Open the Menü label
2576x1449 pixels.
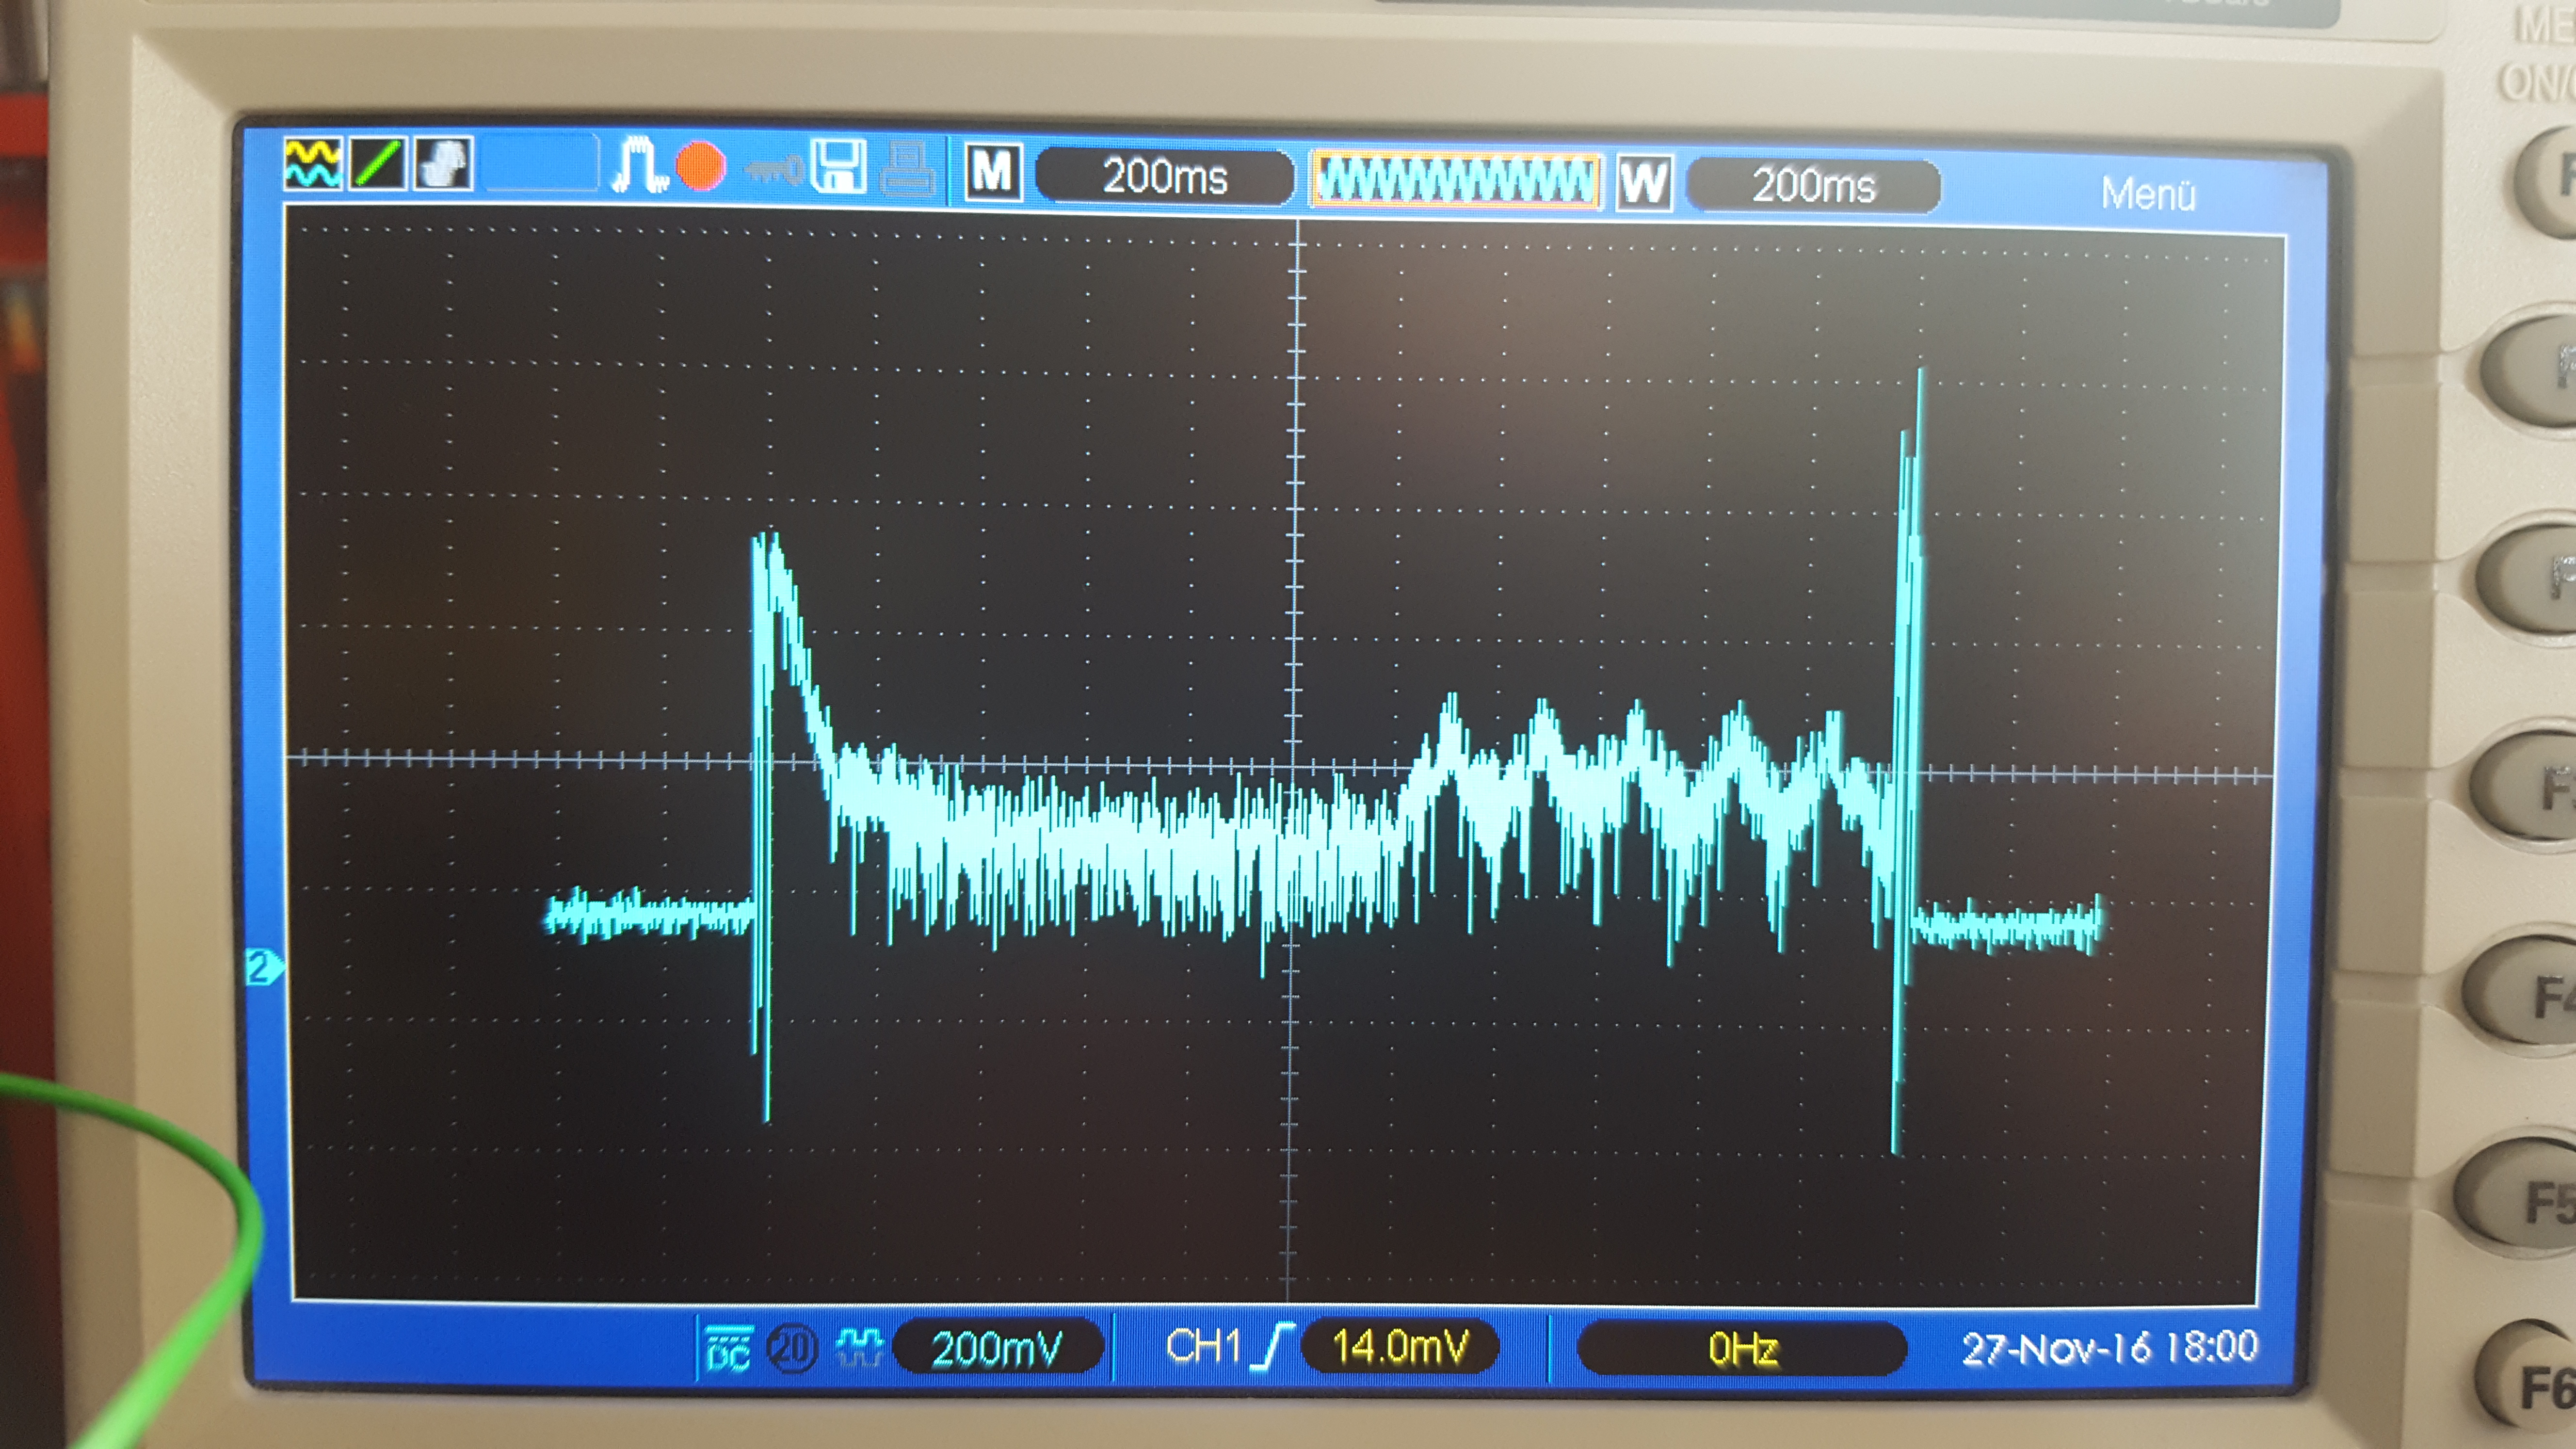(2148, 194)
